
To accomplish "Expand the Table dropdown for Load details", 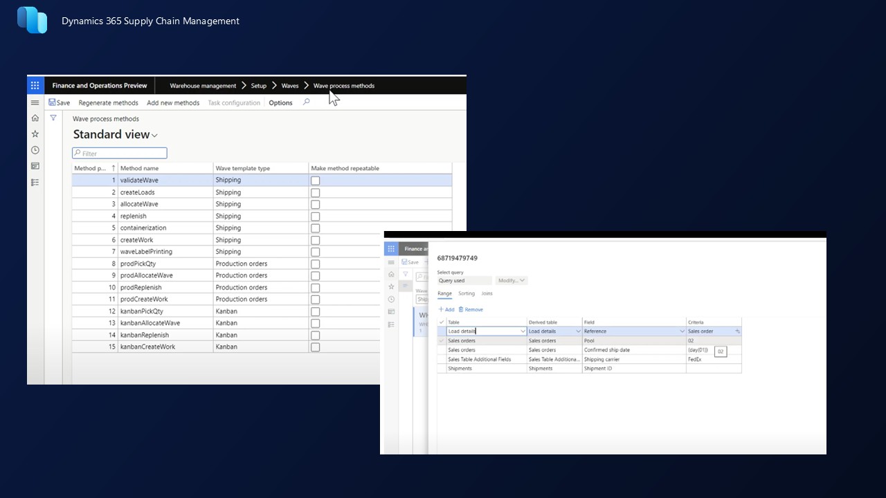I will point(523,331).
